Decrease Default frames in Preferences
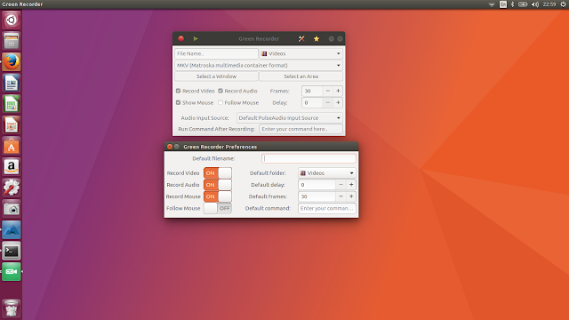Screen dimensions: 569x320 [341, 196]
